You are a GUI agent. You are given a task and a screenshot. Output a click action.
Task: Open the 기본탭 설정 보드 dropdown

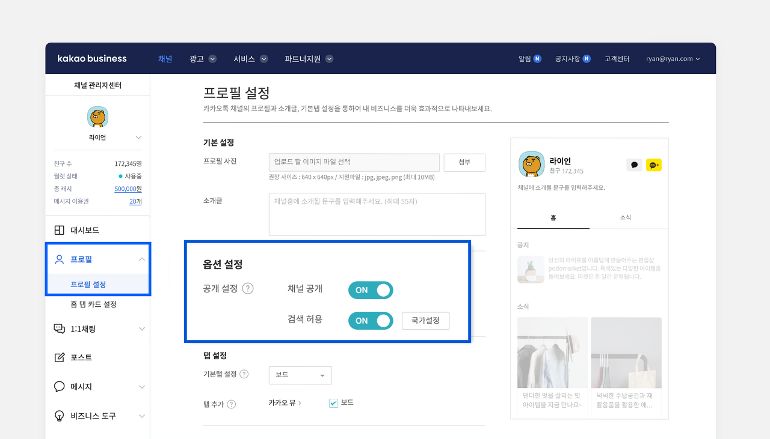pyautogui.click(x=300, y=375)
